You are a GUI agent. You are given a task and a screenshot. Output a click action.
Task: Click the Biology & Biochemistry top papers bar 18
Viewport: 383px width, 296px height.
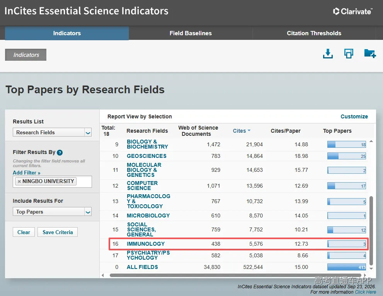pos(347,144)
